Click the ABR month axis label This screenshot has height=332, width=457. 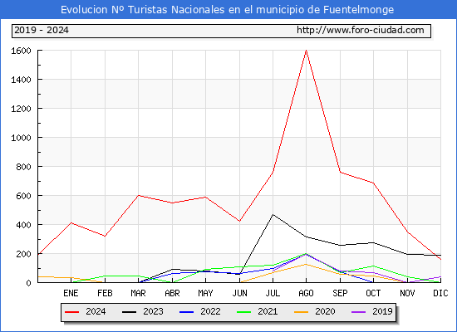[172, 293]
